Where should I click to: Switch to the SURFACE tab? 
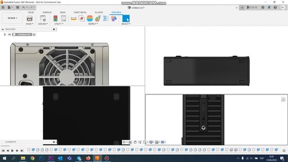tap(47, 12)
